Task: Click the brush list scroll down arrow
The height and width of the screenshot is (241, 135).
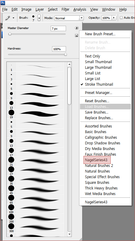Action: 69,234
